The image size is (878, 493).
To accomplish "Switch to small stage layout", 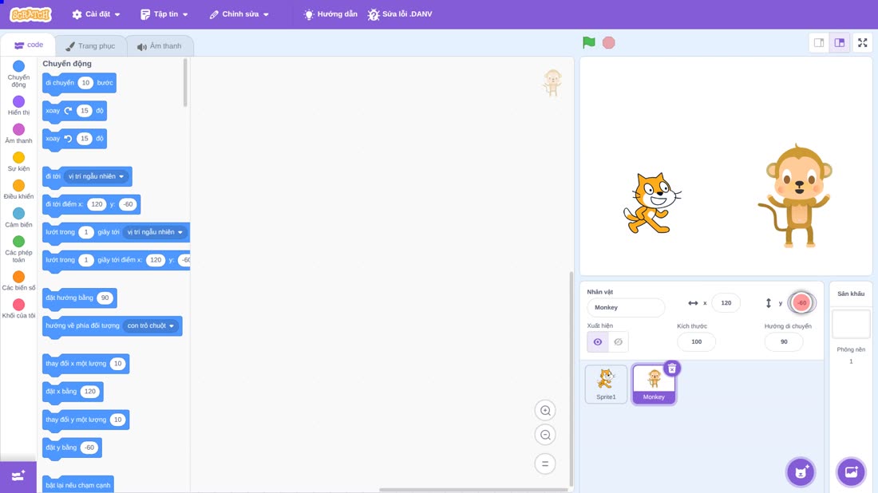I will coord(819,42).
